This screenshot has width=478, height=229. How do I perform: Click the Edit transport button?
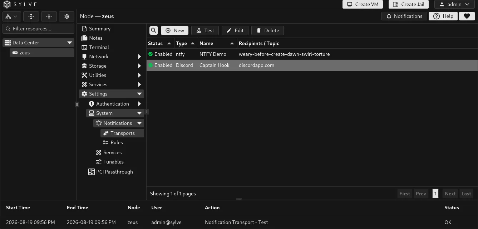(x=235, y=30)
